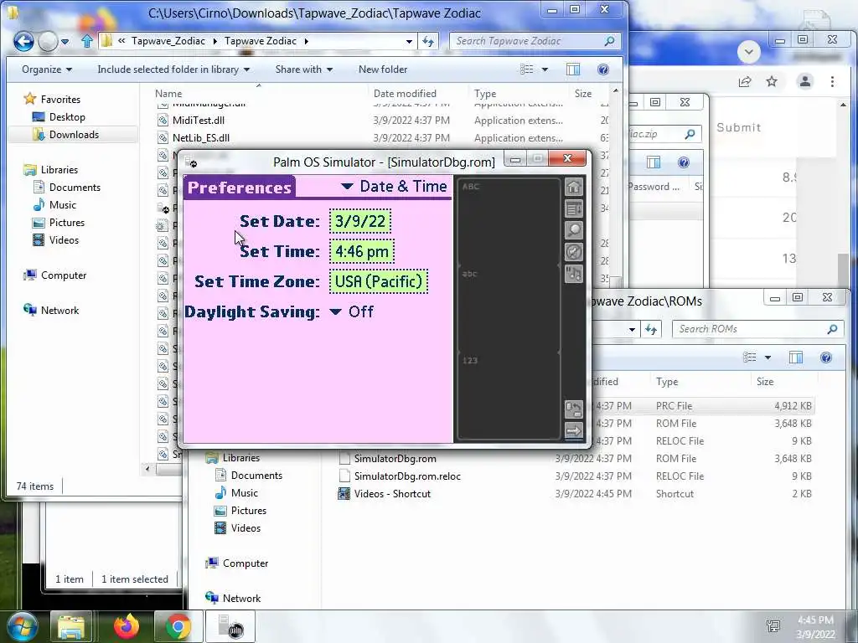Open the Palm menu silkscreen icon

pyautogui.click(x=573, y=208)
